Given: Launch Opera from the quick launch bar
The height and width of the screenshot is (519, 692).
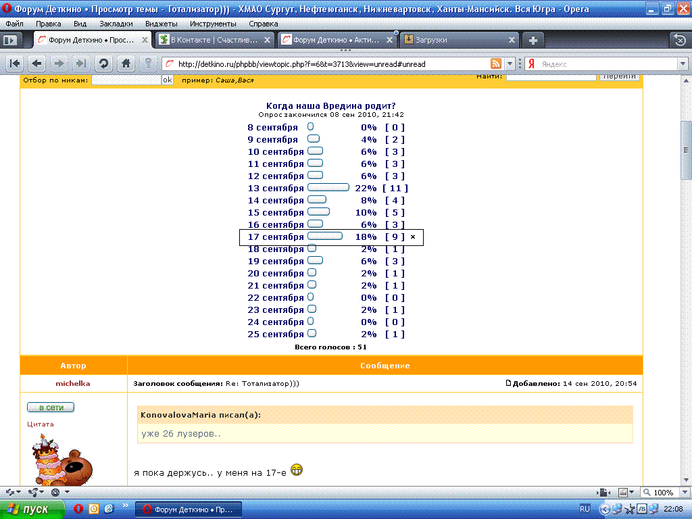Looking at the screenshot, I should (x=78, y=509).
